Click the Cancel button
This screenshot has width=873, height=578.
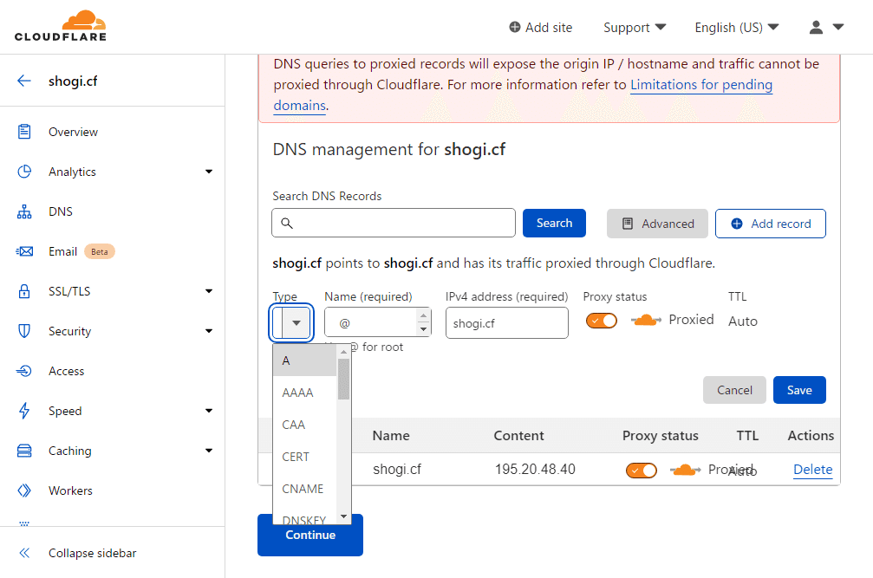(734, 390)
